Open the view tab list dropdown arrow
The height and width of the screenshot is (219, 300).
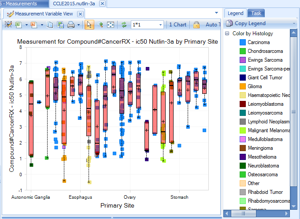[x=216, y=13]
